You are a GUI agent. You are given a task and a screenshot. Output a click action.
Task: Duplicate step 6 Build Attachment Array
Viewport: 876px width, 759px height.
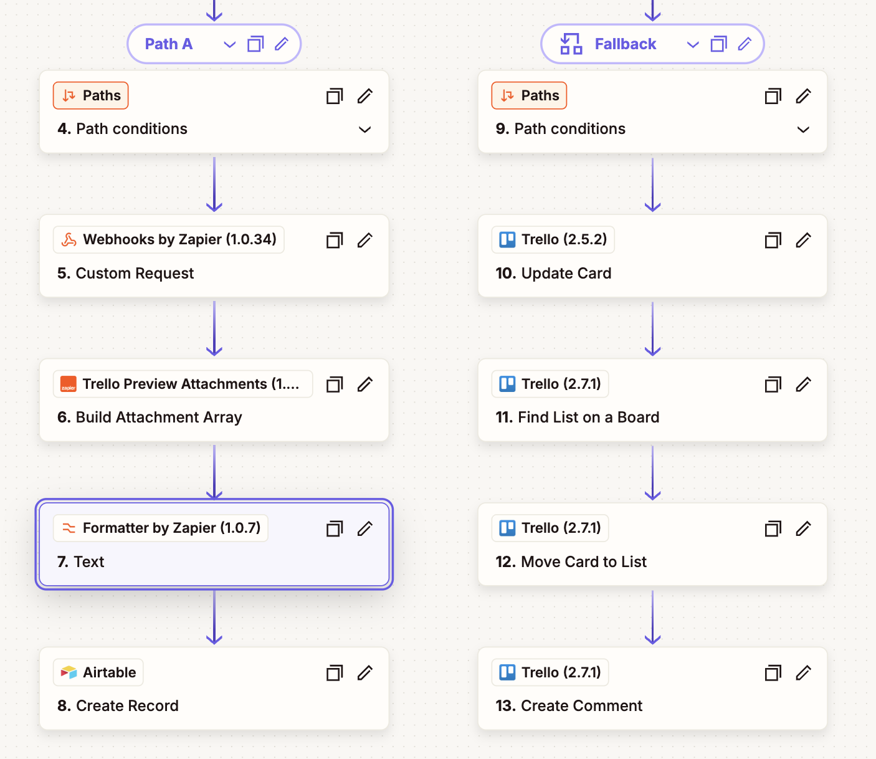(335, 384)
